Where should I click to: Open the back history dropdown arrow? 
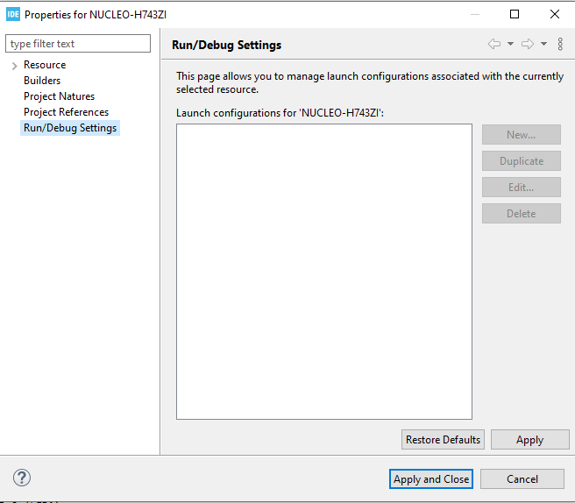click(x=510, y=44)
